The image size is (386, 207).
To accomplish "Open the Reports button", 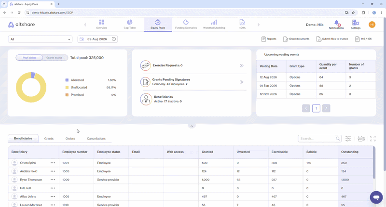I will (x=269, y=39).
